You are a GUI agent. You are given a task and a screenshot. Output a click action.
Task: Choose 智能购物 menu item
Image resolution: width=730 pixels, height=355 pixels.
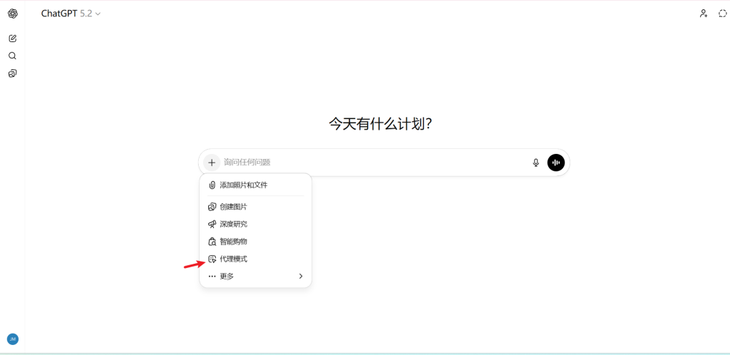coord(256,242)
